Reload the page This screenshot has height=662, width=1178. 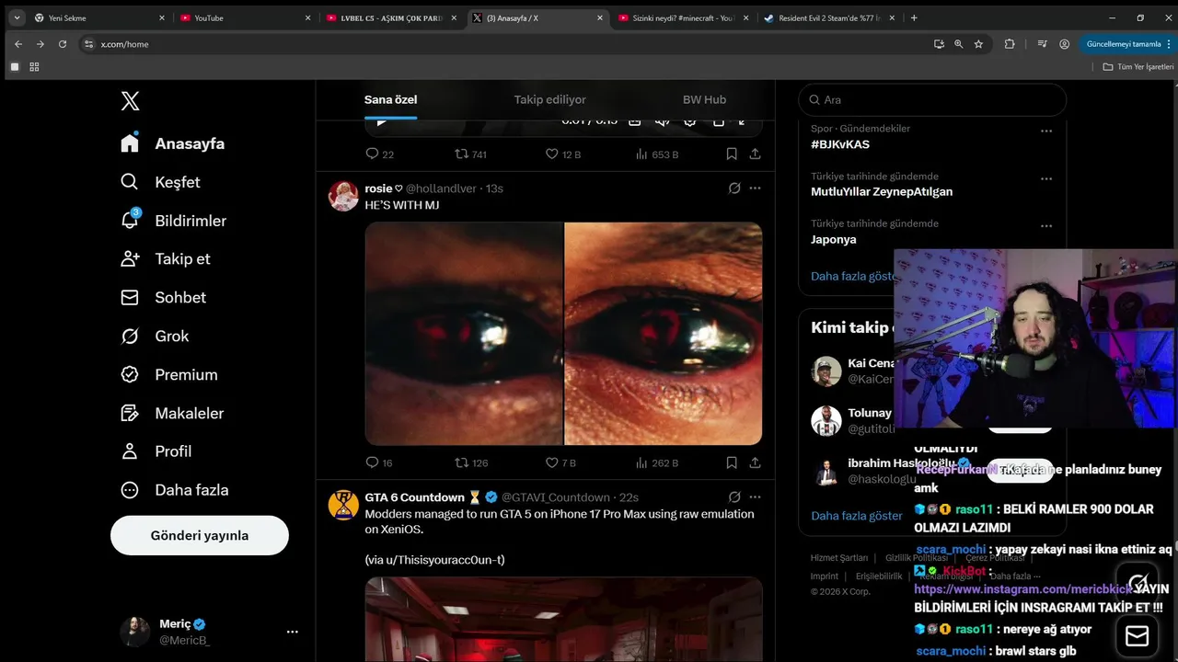(63, 43)
